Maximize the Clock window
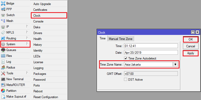The height and width of the screenshot is (100, 201). tap(193, 32)
